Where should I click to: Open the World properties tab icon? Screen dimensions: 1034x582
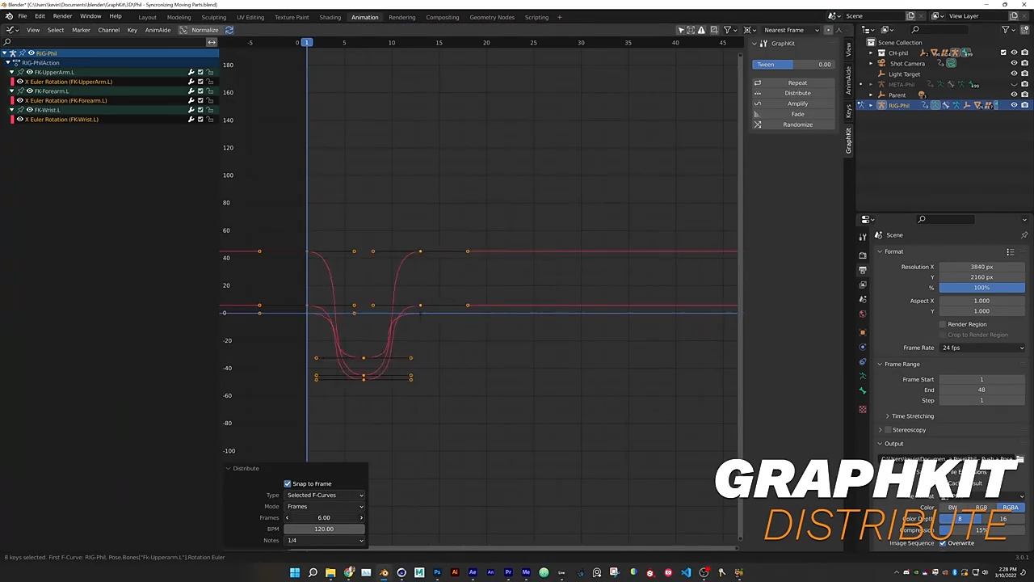point(863,314)
